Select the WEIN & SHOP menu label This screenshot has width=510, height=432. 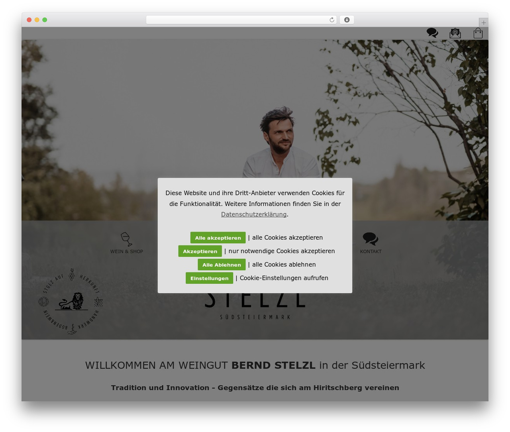(x=127, y=251)
